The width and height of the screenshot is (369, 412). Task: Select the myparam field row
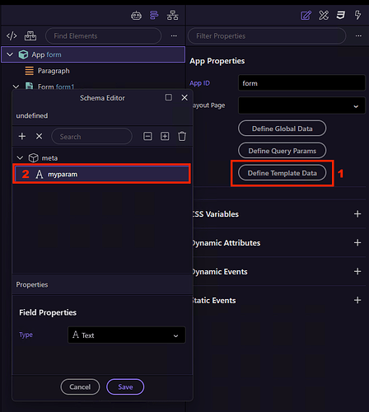[x=101, y=174]
